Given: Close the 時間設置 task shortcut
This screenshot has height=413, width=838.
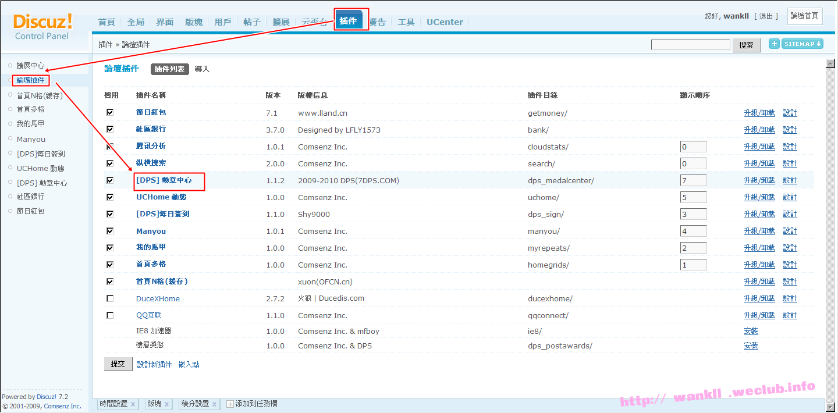Looking at the screenshot, I should pos(133,404).
